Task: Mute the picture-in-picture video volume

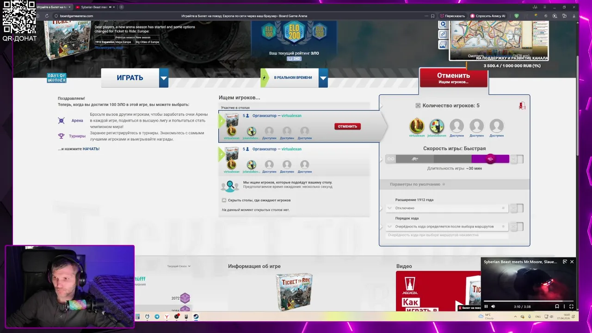Action: pos(493,306)
